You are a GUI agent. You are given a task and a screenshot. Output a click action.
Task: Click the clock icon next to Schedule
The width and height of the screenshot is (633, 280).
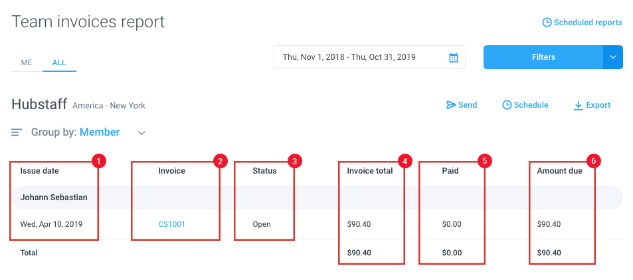507,105
